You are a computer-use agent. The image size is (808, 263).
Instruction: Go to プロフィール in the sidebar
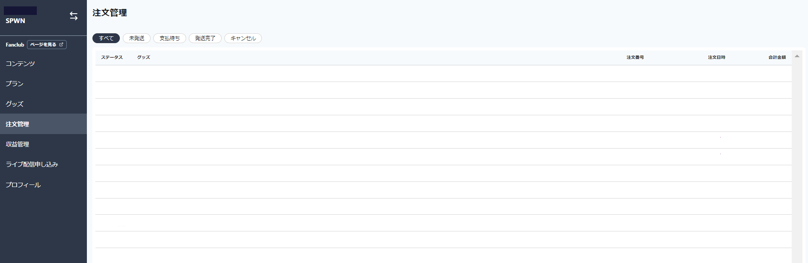[x=23, y=185]
